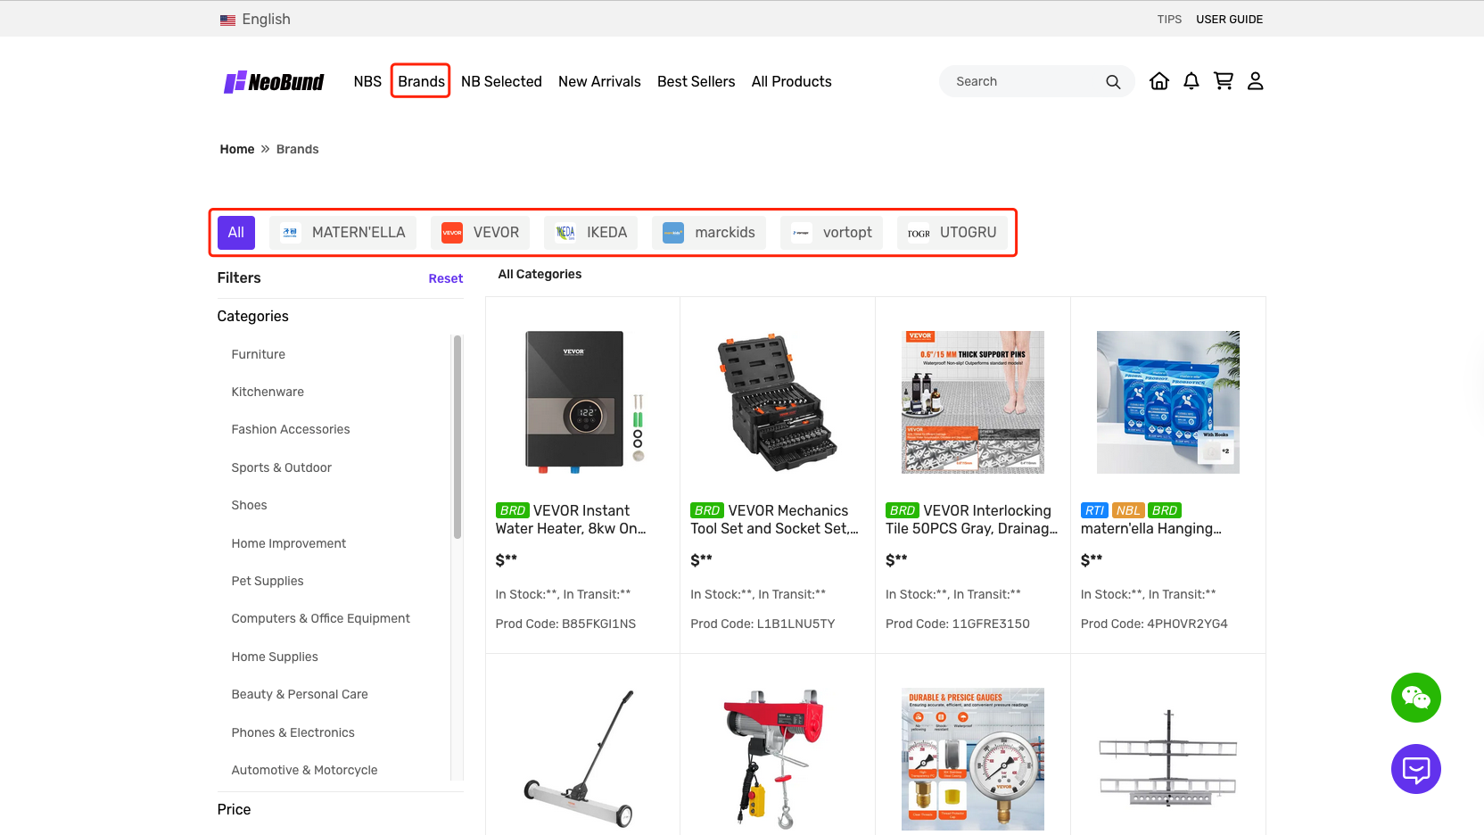Screen dimensions: 1484x835
Task: Click the NBL badge on matern'ella product
Action: [x=1128, y=510]
